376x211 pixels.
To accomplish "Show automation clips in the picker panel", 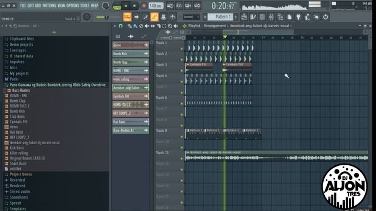I will tap(143, 36).
